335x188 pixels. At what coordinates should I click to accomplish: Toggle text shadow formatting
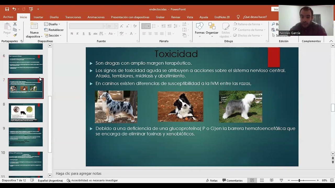[x=90, y=34]
